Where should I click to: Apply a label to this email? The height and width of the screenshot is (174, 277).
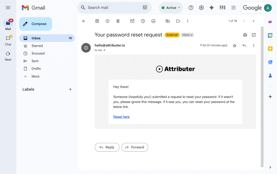click(178, 21)
